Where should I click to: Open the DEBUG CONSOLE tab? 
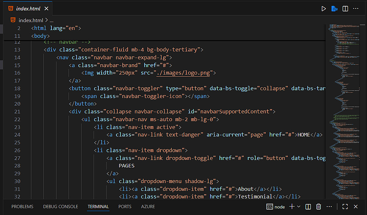pyautogui.click(x=61, y=207)
